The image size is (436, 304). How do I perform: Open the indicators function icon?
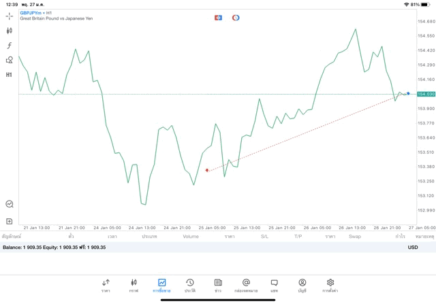point(10,46)
